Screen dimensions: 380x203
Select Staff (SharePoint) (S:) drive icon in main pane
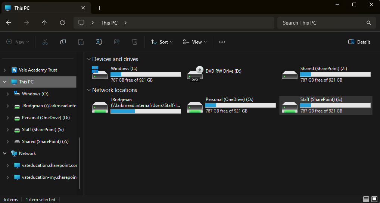[290, 107]
